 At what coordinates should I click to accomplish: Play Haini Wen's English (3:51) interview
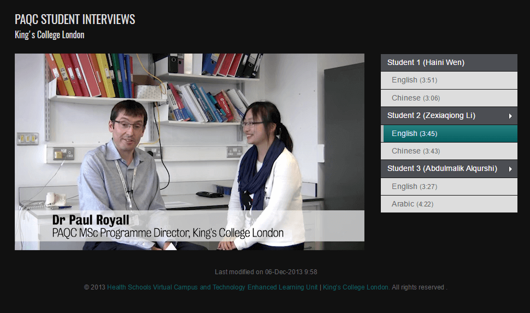pyautogui.click(x=449, y=80)
